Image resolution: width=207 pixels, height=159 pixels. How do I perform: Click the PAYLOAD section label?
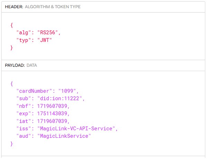(x=14, y=65)
